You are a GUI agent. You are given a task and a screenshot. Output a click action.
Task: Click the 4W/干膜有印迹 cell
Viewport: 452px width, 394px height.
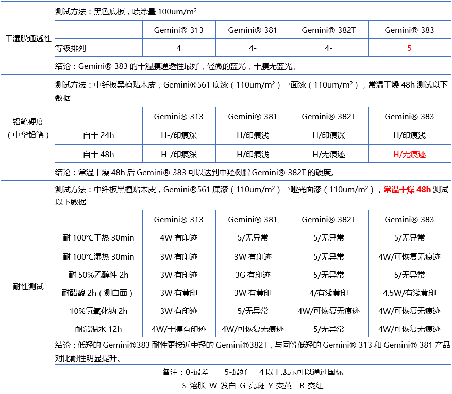[x=179, y=329]
